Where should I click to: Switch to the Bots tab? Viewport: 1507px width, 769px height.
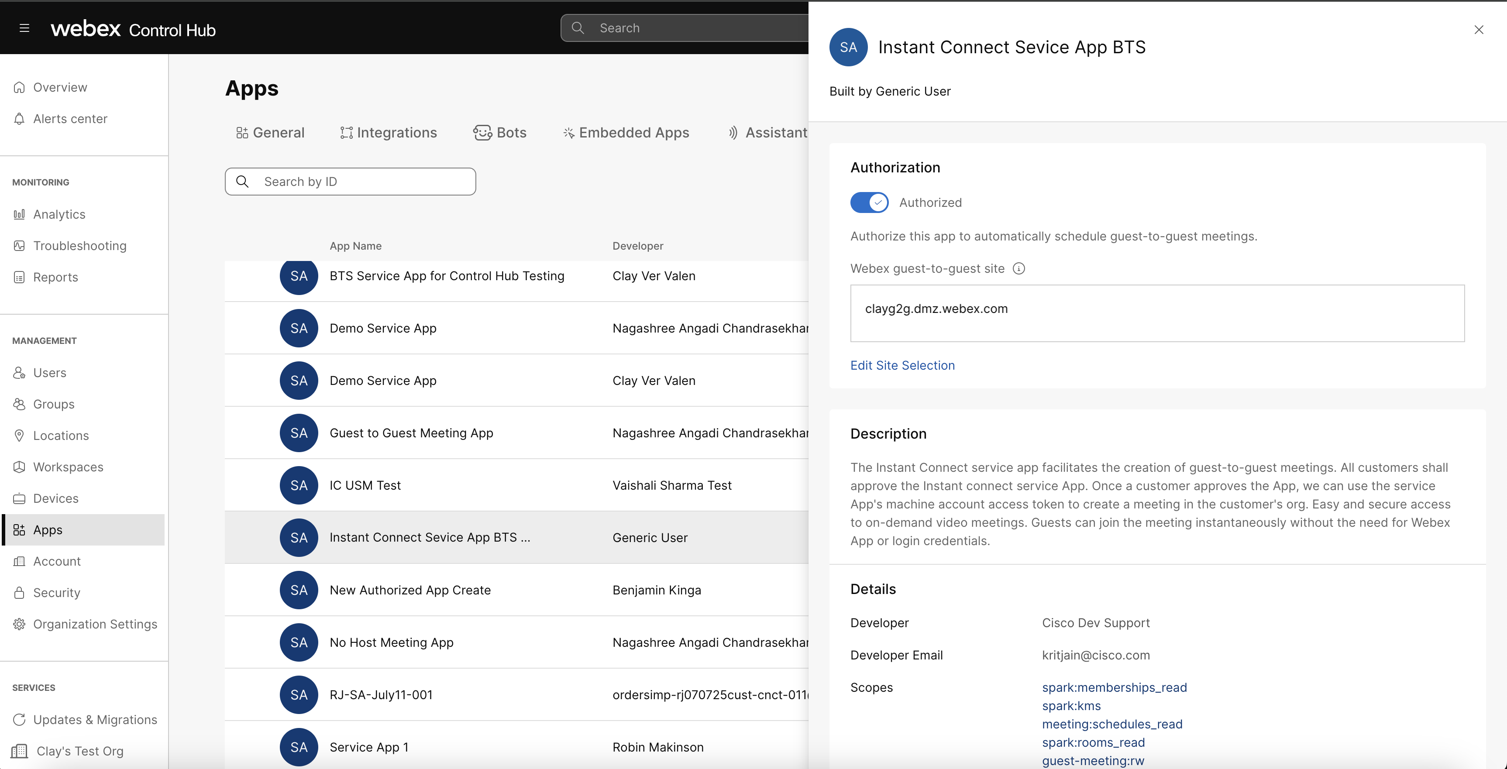click(x=499, y=133)
